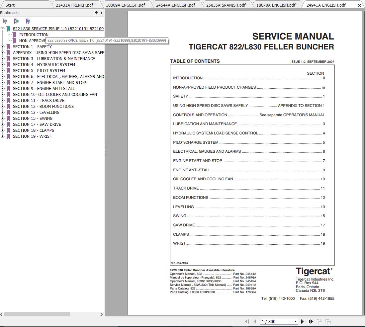Click the rightmost icon in page navigation bar

(x=328, y=321)
